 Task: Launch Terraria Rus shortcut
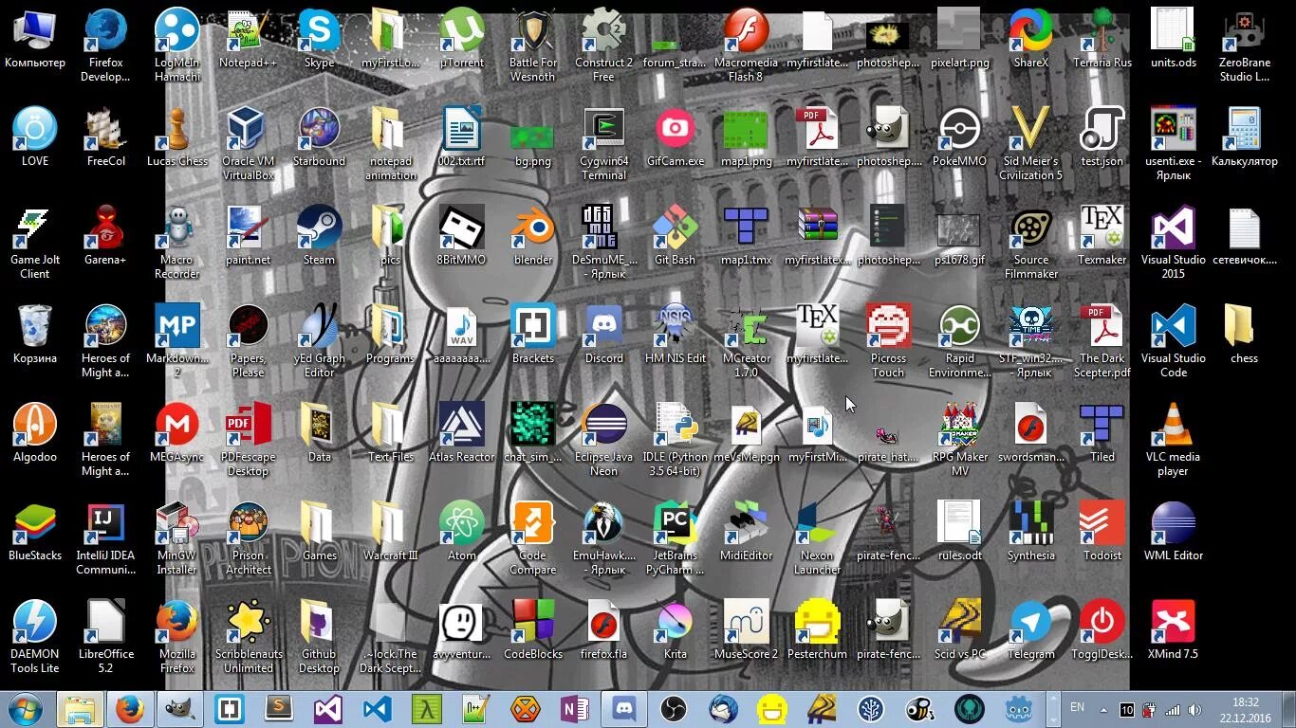1102,40
